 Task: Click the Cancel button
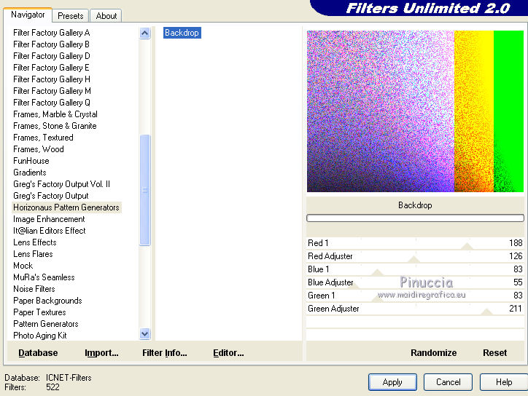coord(448,382)
